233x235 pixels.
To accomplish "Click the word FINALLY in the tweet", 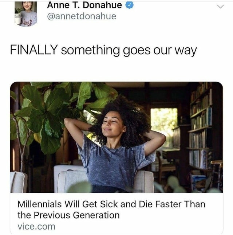I will pos(34,50).
